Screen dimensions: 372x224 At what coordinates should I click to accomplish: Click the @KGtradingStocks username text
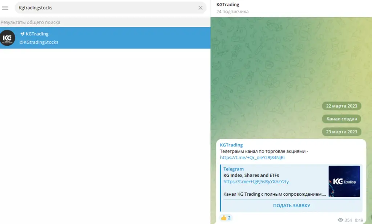coord(39,42)
